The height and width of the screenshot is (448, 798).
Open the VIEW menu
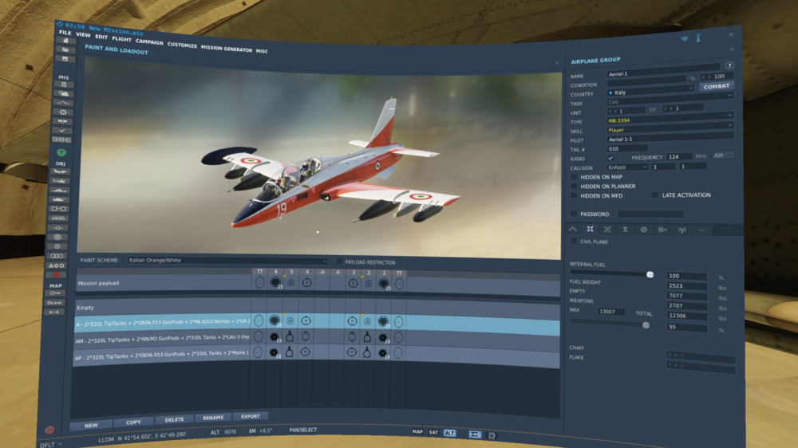[x=83, y=35]
